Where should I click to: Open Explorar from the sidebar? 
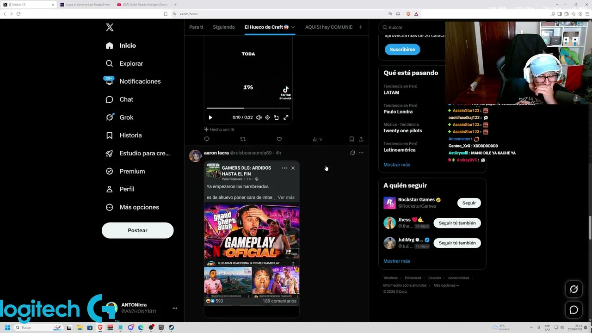point(124,63)
